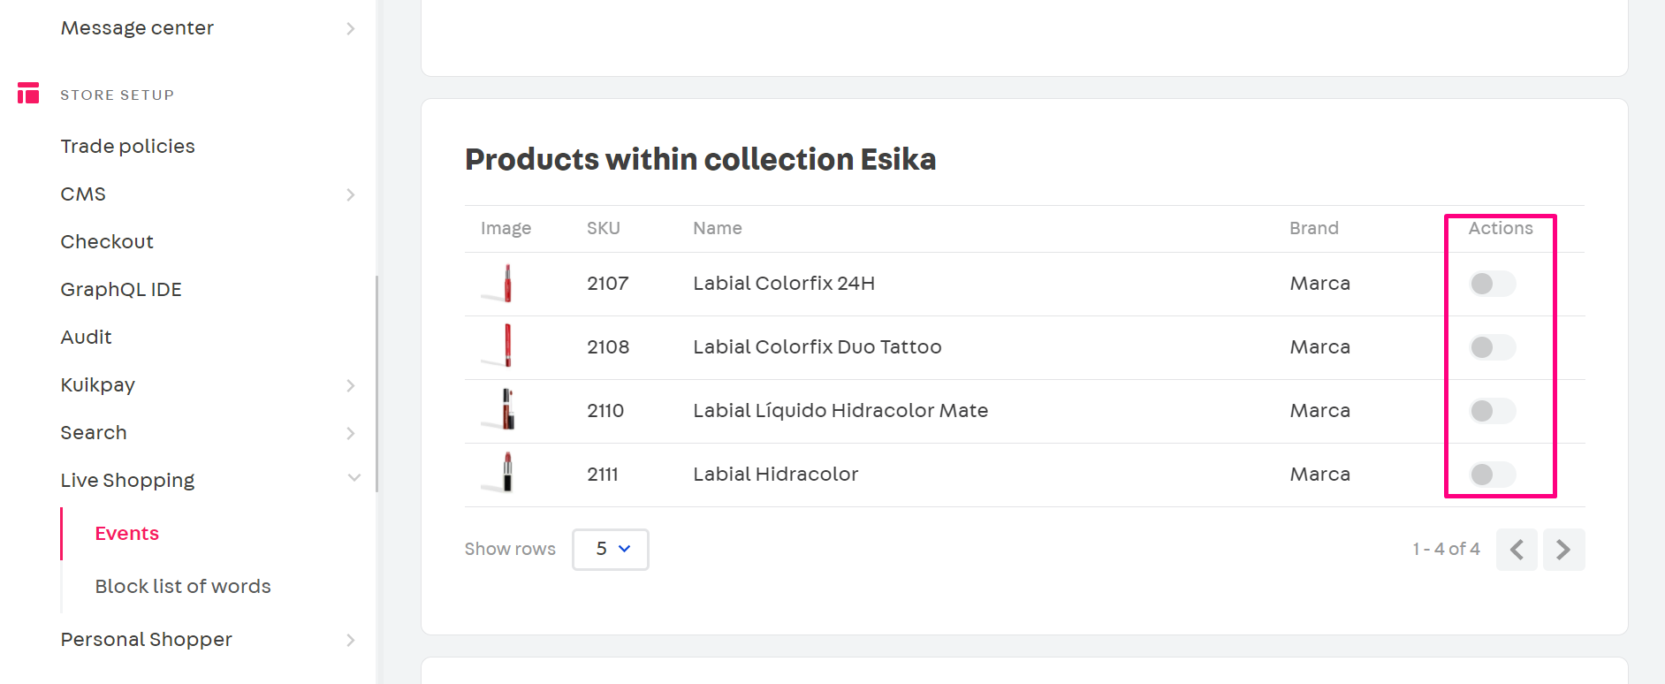
Task: Expand the Personal Shopper chevron
Action: [x=351, y=640]
